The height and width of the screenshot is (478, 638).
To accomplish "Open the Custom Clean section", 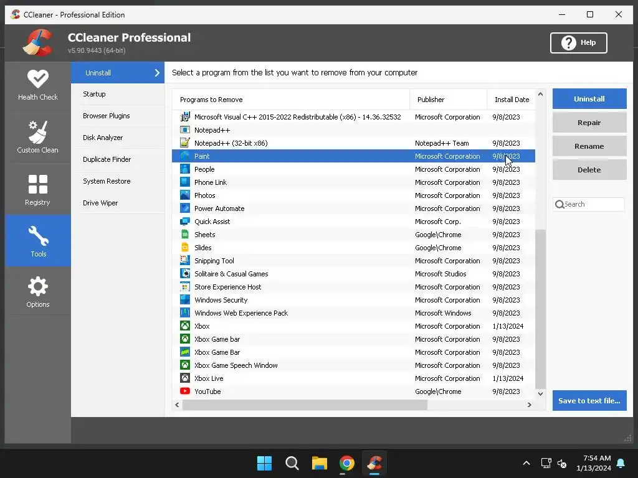I will coord(38,137).
